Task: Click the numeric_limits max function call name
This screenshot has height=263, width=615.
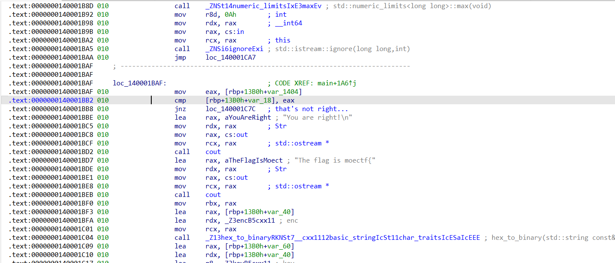Action: pos(263,6)
